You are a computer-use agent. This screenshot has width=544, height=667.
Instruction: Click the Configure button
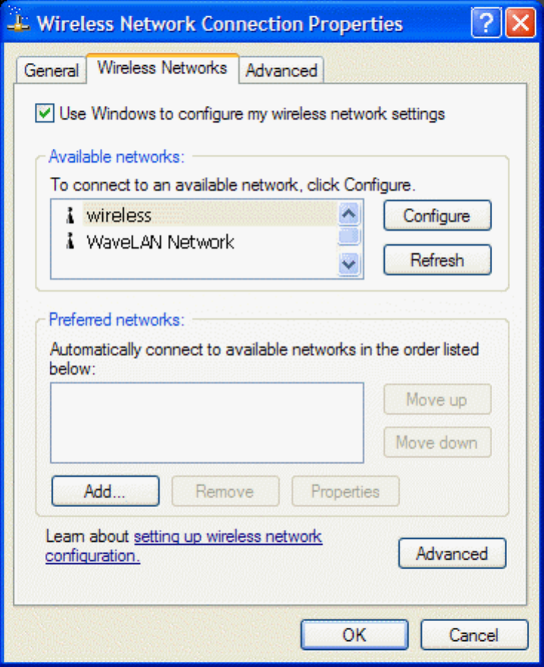tap(437, 215)
